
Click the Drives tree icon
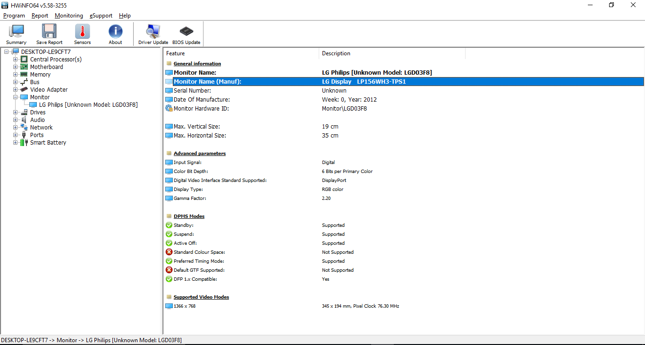24,112
